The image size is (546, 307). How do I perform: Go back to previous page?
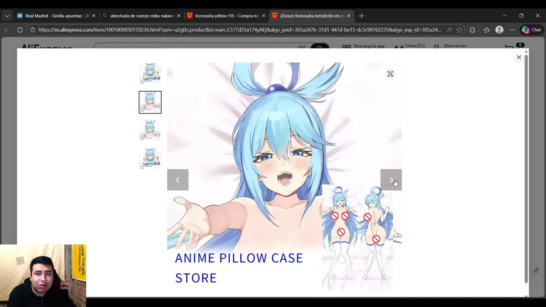(x=7, y=30)
